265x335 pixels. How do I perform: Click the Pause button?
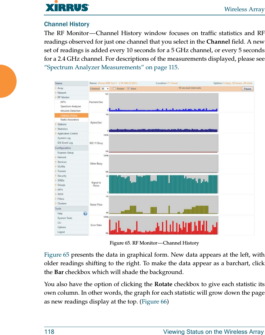click(247, 89)
